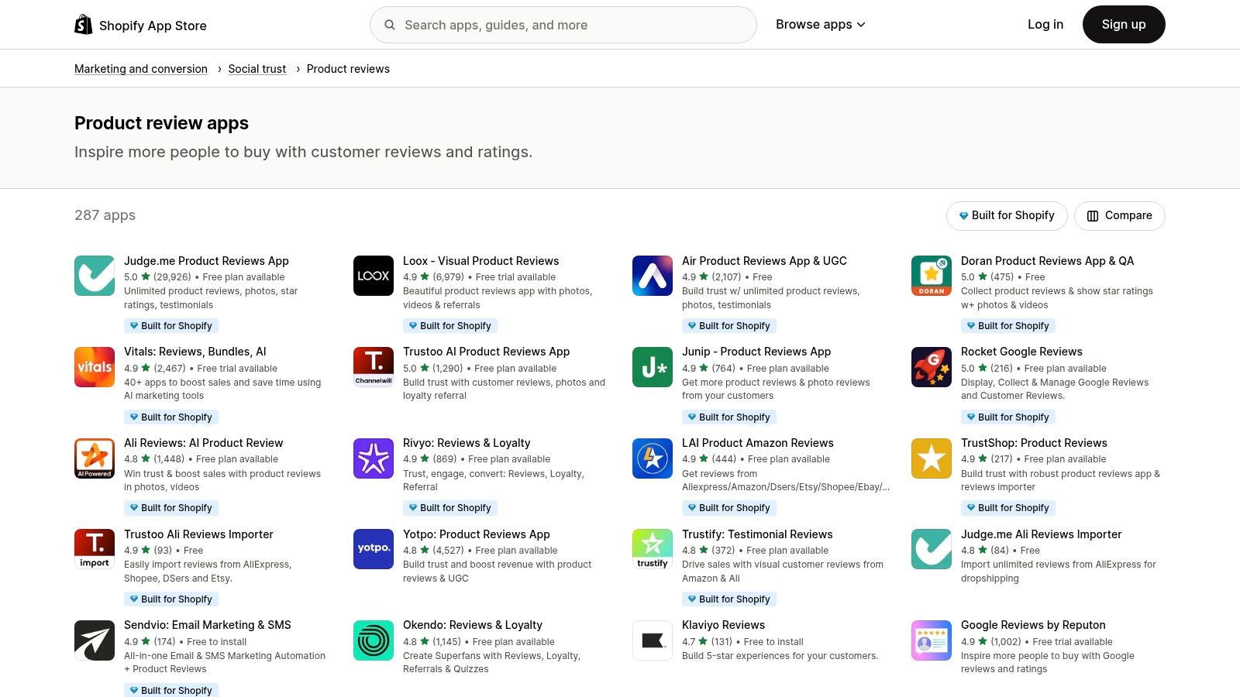Open Vitals: Reviews, Bundles, AI link
Image resolution: width=1240 pixels, height=697 pixels.
195,352
